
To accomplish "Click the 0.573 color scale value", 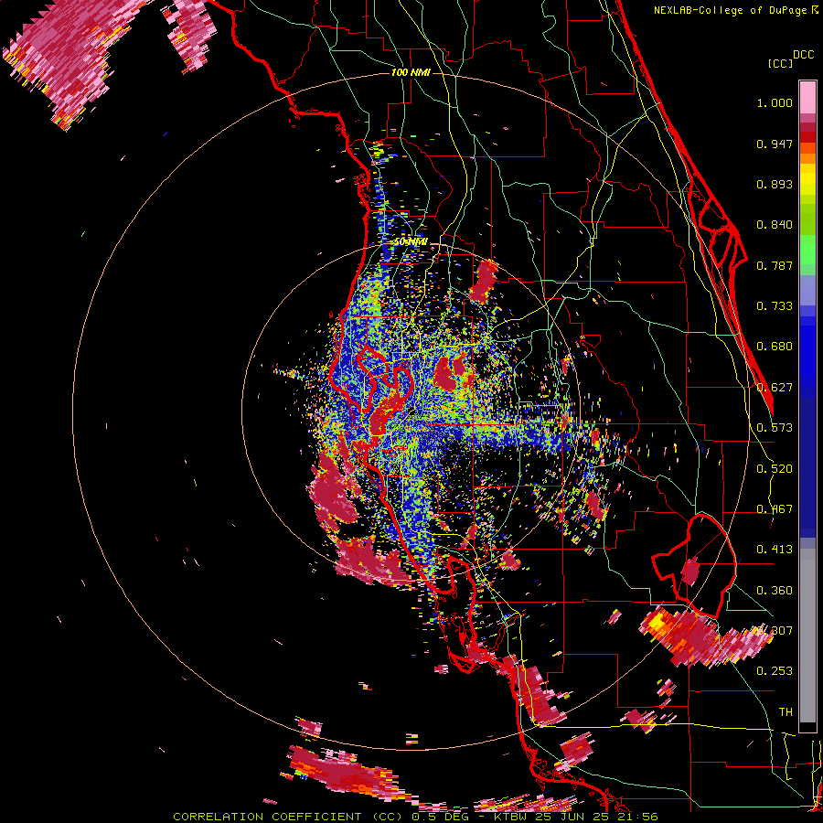I will click(775, 428).
